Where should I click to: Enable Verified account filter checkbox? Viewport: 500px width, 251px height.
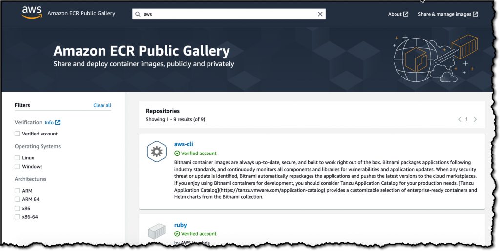pos(17,134)
